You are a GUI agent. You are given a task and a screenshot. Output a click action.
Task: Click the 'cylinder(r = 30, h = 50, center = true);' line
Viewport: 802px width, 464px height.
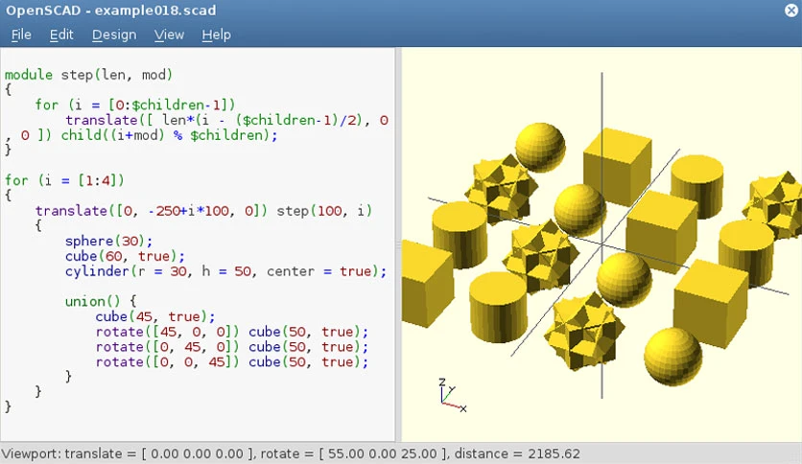pyautogui.click(x=225, y=271)
